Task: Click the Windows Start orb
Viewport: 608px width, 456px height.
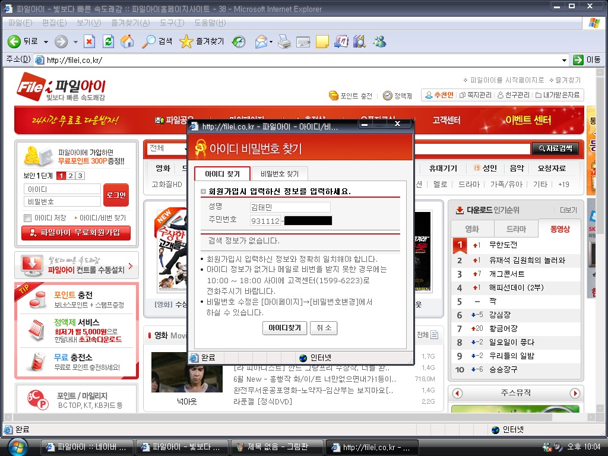Action: pyautogui.click(x=17, y=447)
